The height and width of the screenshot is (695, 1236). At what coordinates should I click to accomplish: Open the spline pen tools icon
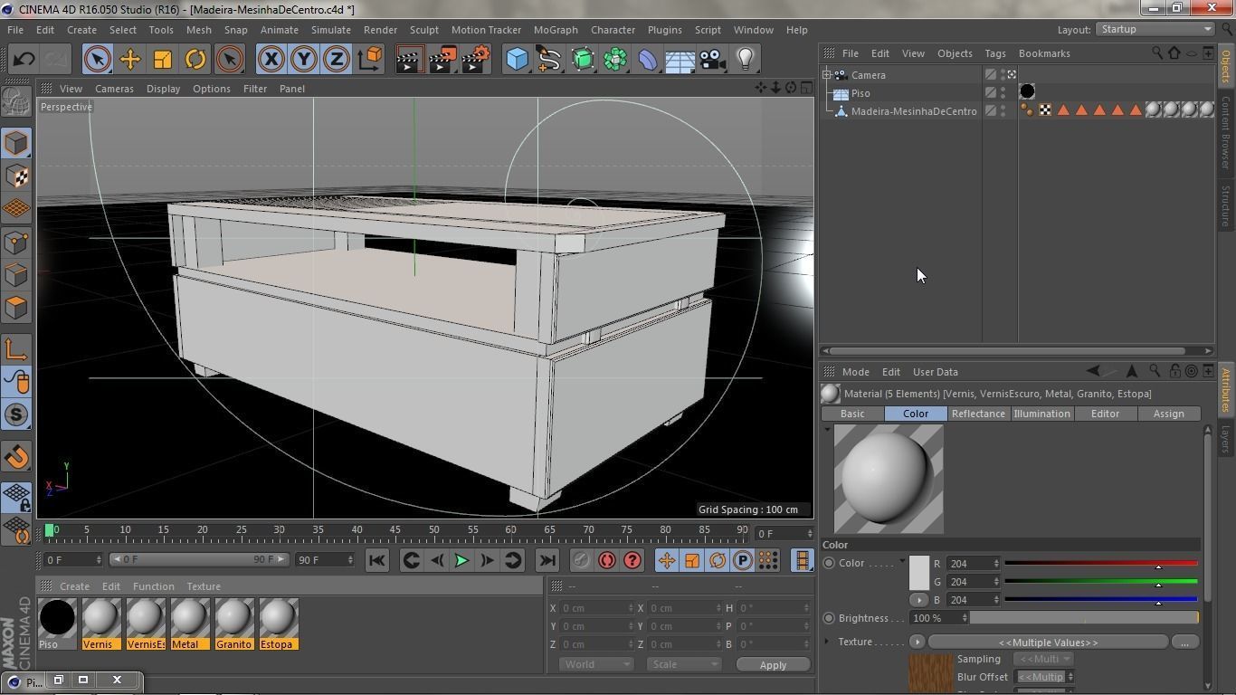(x=549, y=60)
